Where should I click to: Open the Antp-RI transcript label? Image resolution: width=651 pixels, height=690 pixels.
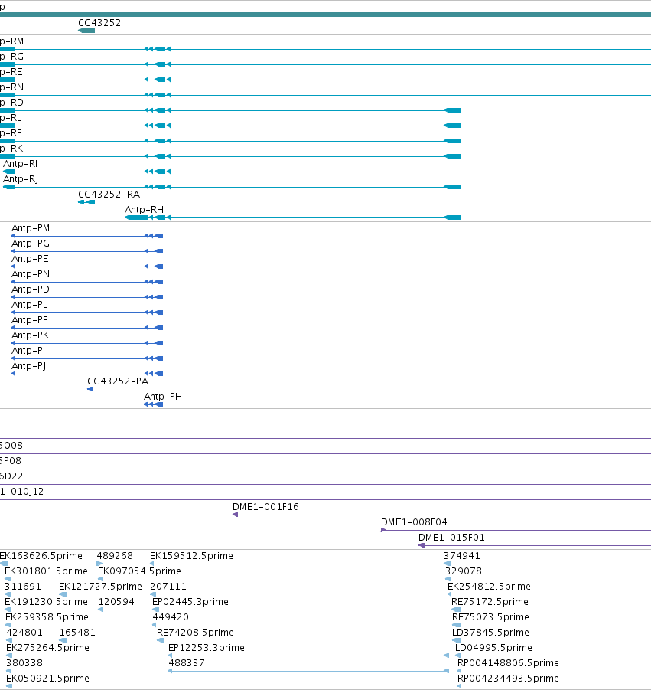tap(20, 164)
